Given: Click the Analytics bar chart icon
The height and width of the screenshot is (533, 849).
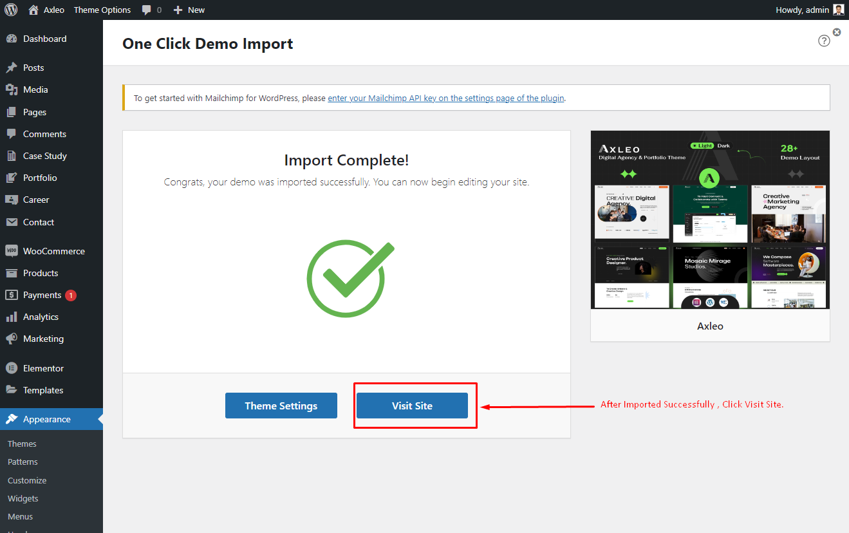Looking at the screenshot, I should (12, 317).
